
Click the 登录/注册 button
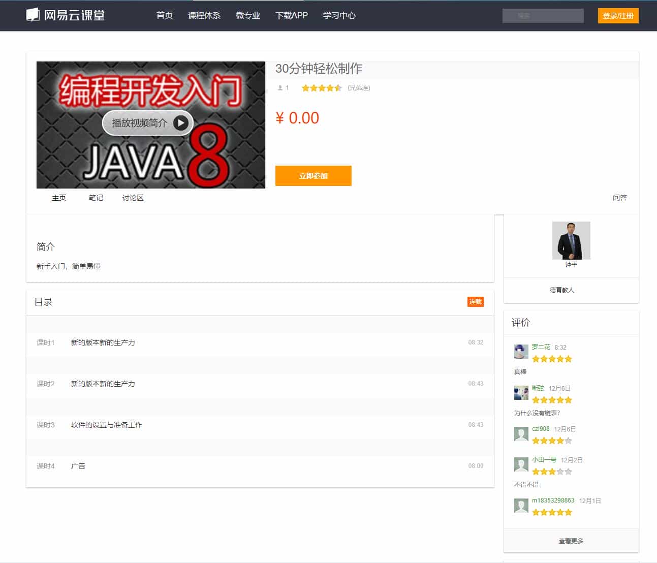tap(618, 16)
